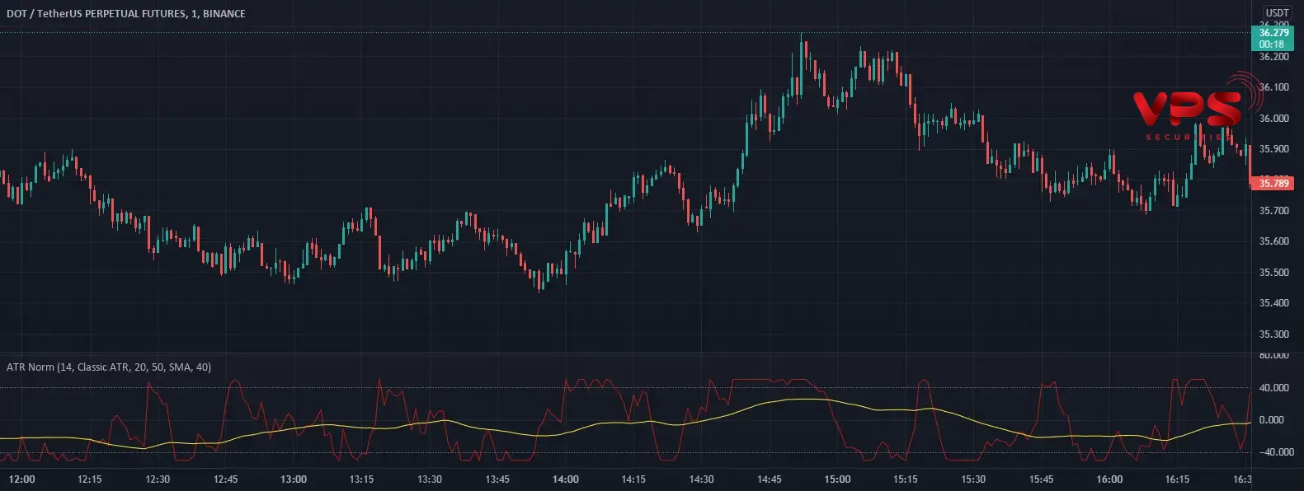Select the red 35.789 current price tag
Screen dimensions: 1304x491
(1273, 183)
